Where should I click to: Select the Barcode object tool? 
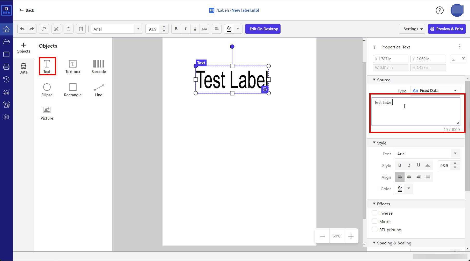pyautogui.click(x=99, y=67)
